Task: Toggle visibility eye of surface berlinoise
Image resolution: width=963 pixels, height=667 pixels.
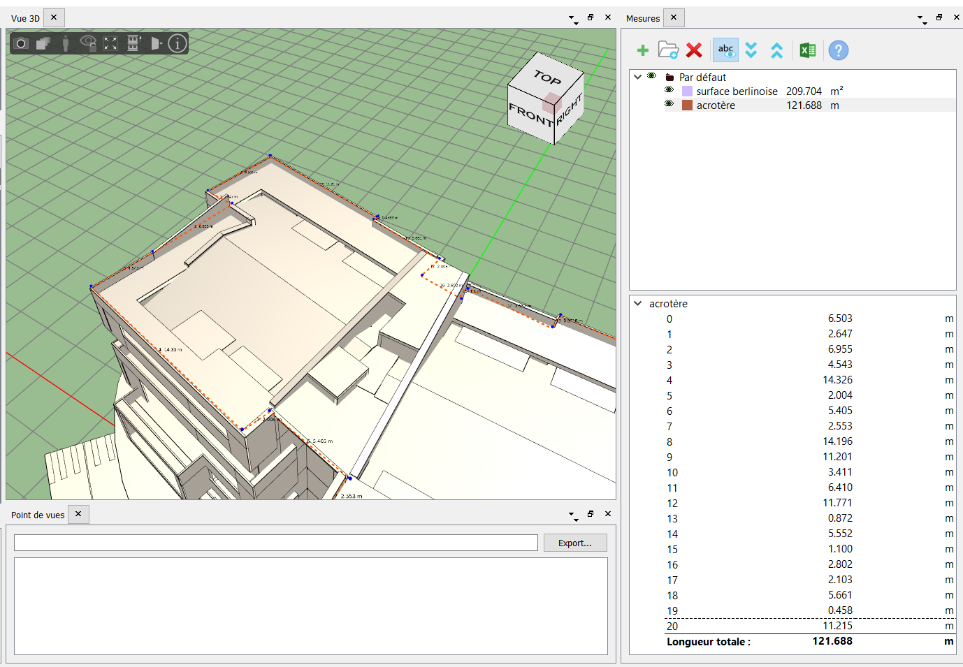Action: point(669,90)
